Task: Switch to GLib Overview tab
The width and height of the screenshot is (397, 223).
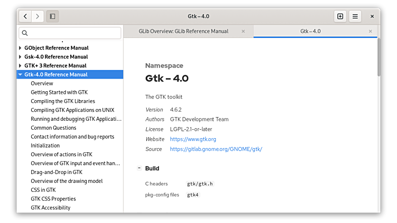Action: (183, 31)
